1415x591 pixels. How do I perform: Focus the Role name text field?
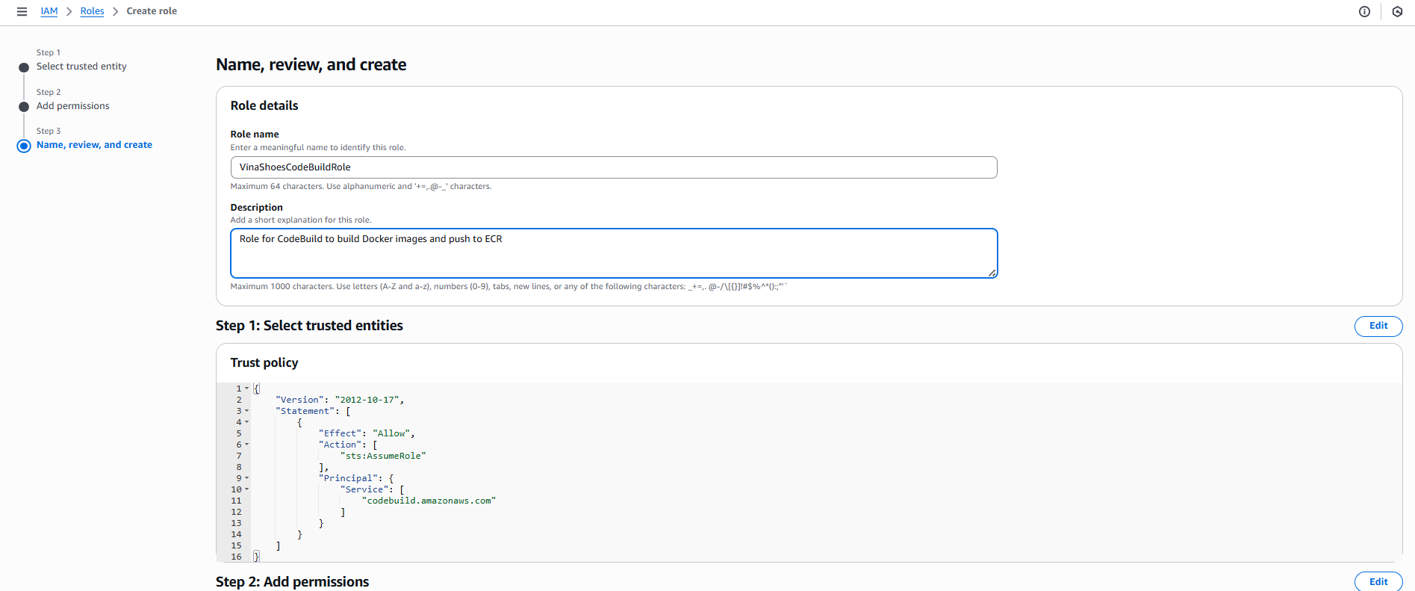tap(613, 167)
